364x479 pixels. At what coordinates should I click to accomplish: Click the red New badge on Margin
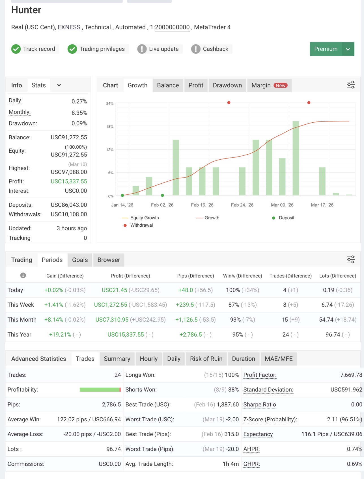pyautogui.click(x=280, y=85)
